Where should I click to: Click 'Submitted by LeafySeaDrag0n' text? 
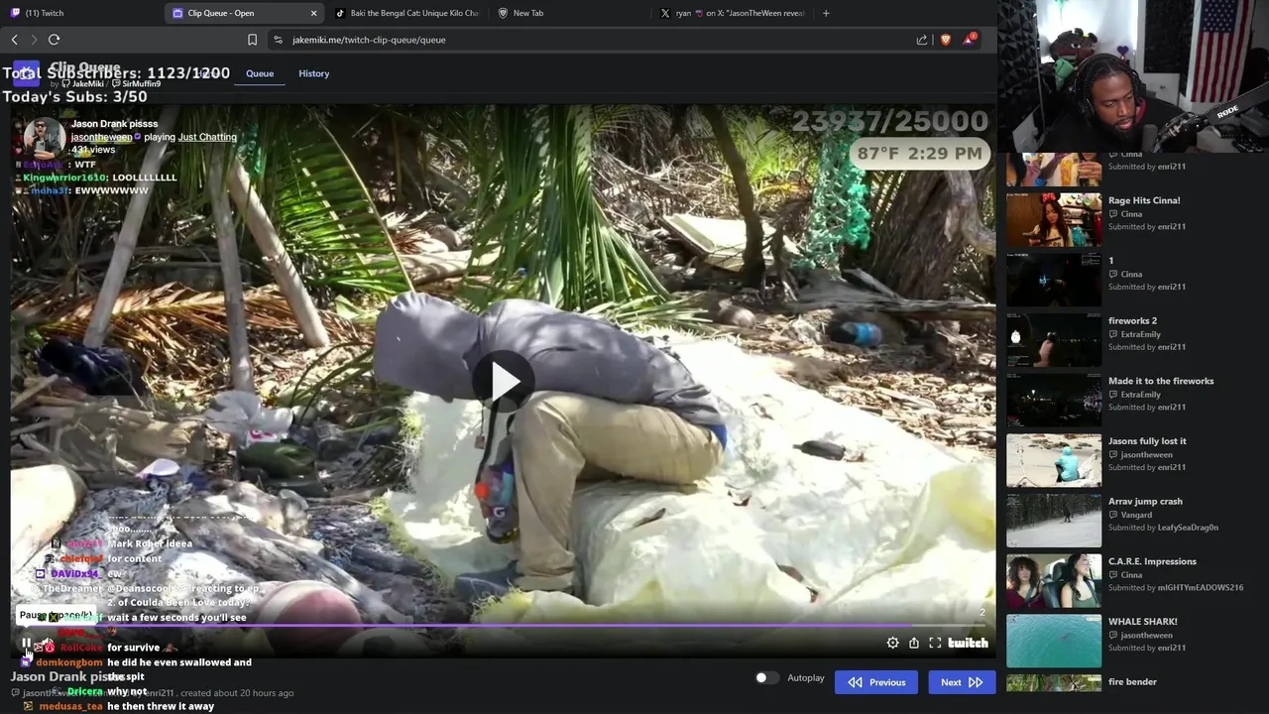click(1163, 528)
